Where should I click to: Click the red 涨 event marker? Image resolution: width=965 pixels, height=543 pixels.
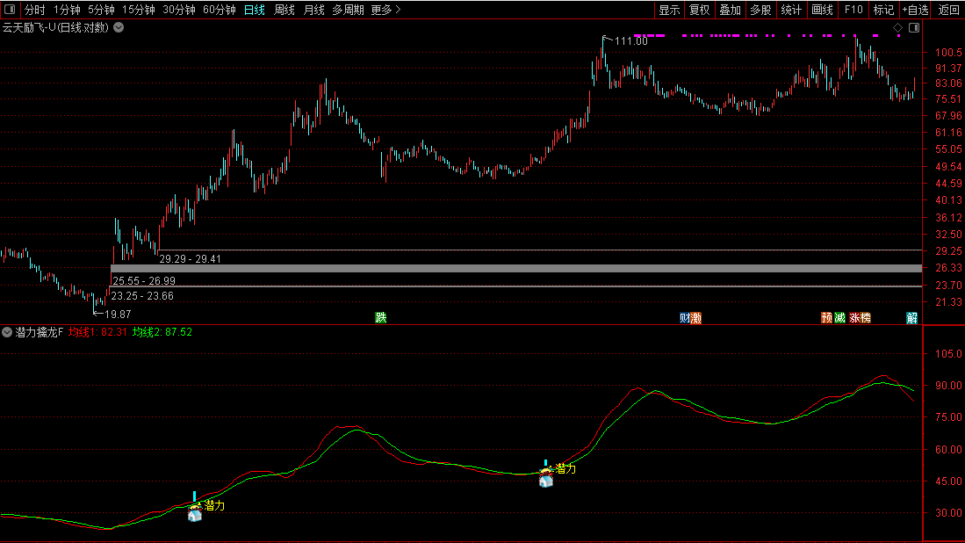[855, 318]
